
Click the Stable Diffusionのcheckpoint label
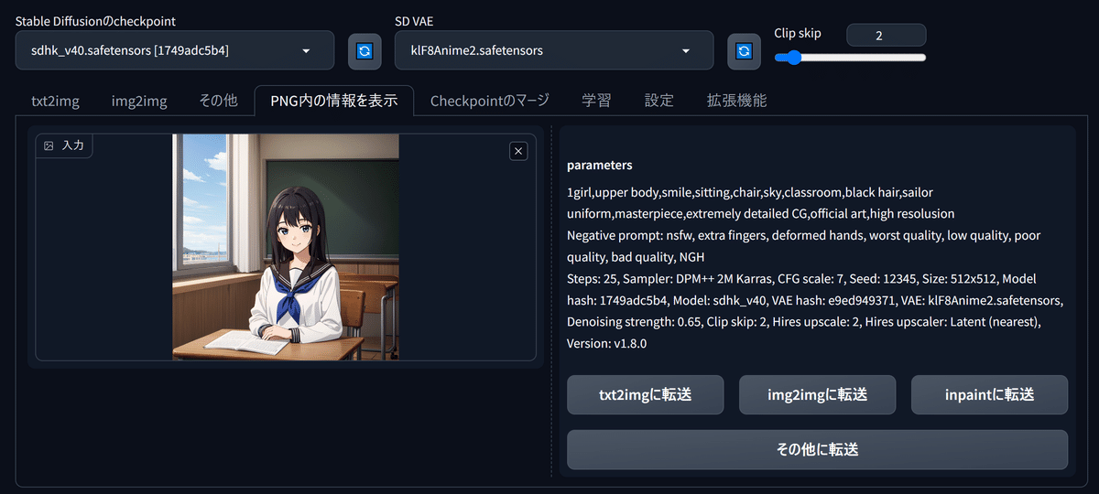(x=95, y=20)
